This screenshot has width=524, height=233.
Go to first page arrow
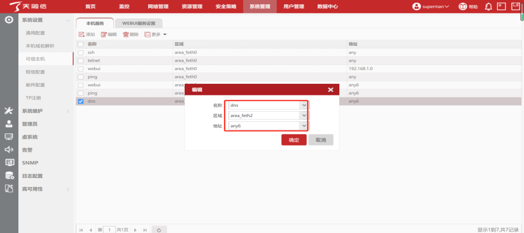click(81, 230)
